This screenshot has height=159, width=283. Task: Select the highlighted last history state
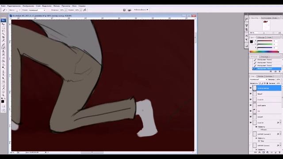[x=267, y=69]
